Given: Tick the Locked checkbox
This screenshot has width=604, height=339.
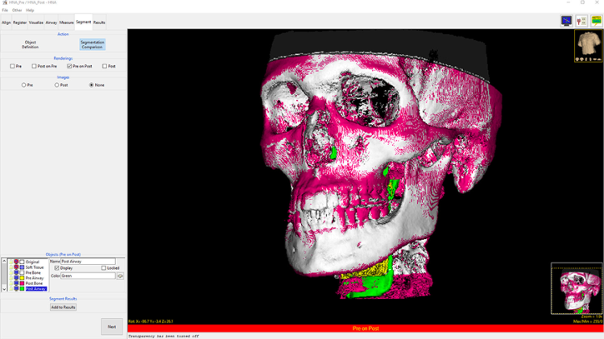Looking at the screenshot, I should 104,268.
